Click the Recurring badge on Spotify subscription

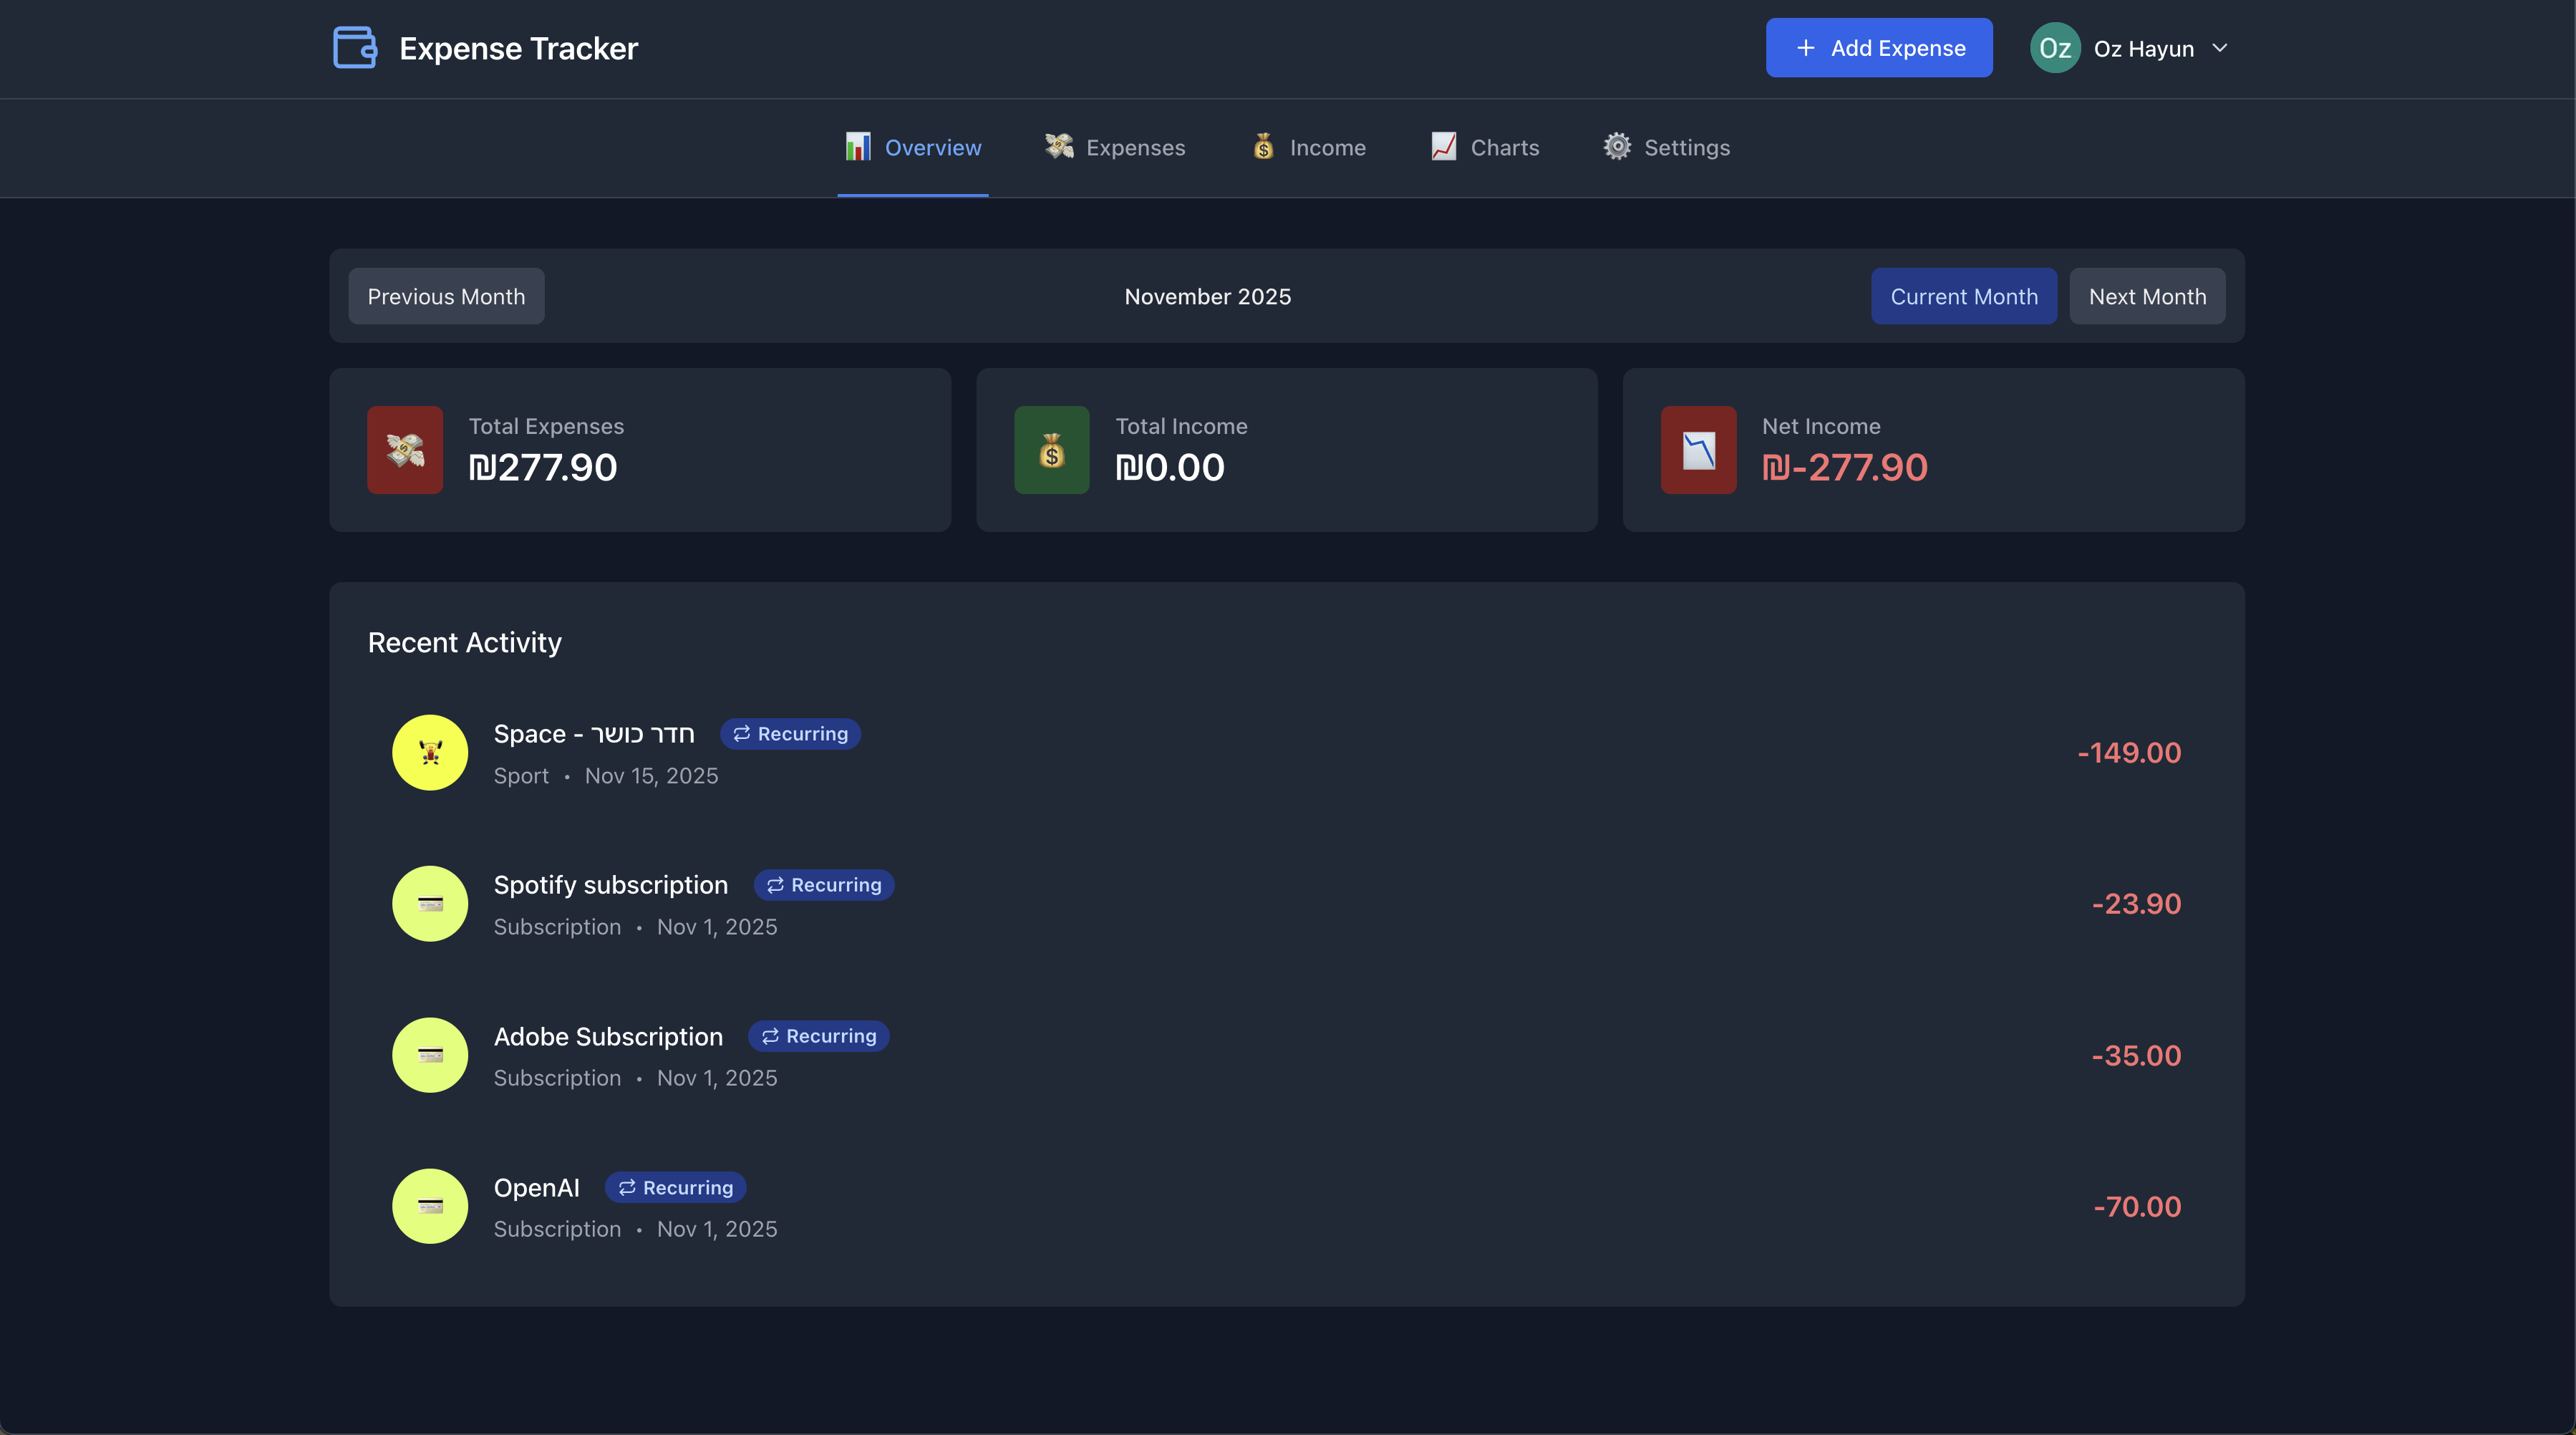tap(824, 885)
